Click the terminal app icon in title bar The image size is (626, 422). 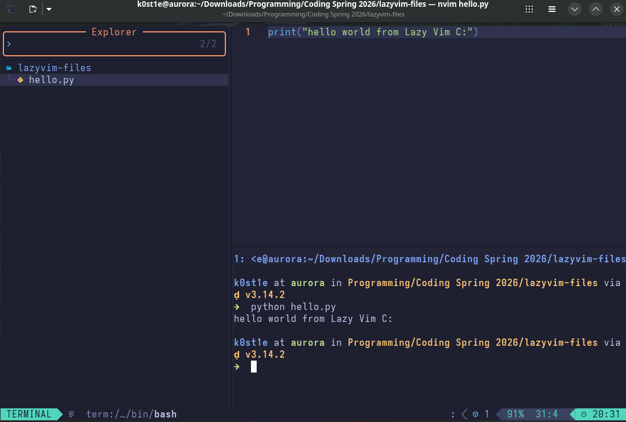click(x=10, y=9)
